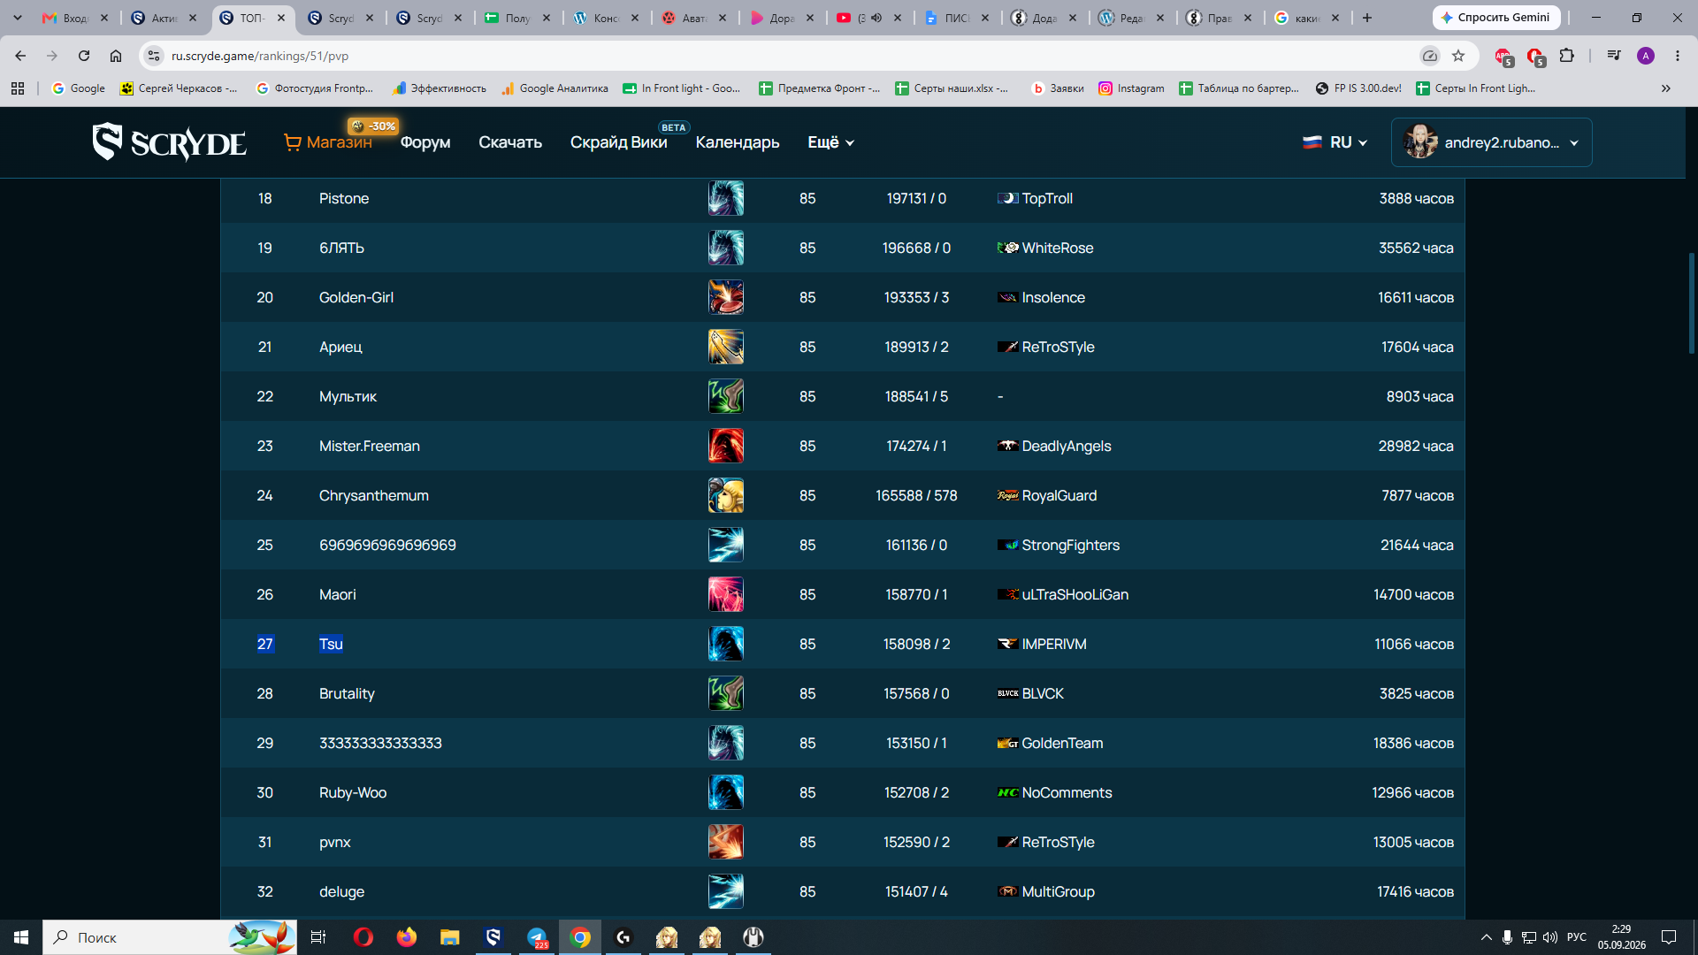Show hidden system tray icons
The width and height of the screenshot is (1698, 955).
1486,937
